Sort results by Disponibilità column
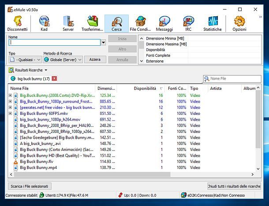This screenshot has width=269, height=206. 145,88
